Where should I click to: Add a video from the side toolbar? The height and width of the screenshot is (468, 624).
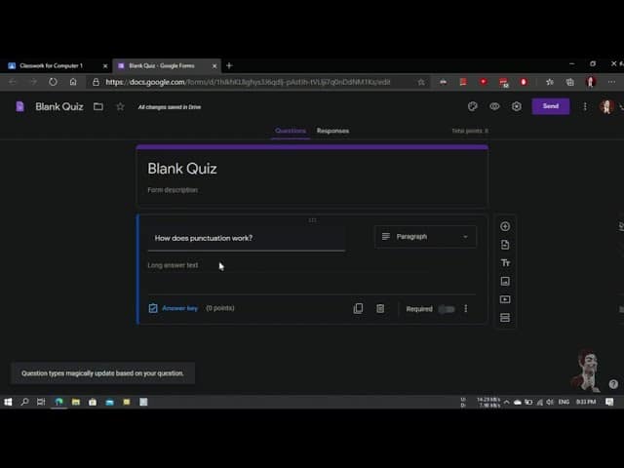(505, 299)
